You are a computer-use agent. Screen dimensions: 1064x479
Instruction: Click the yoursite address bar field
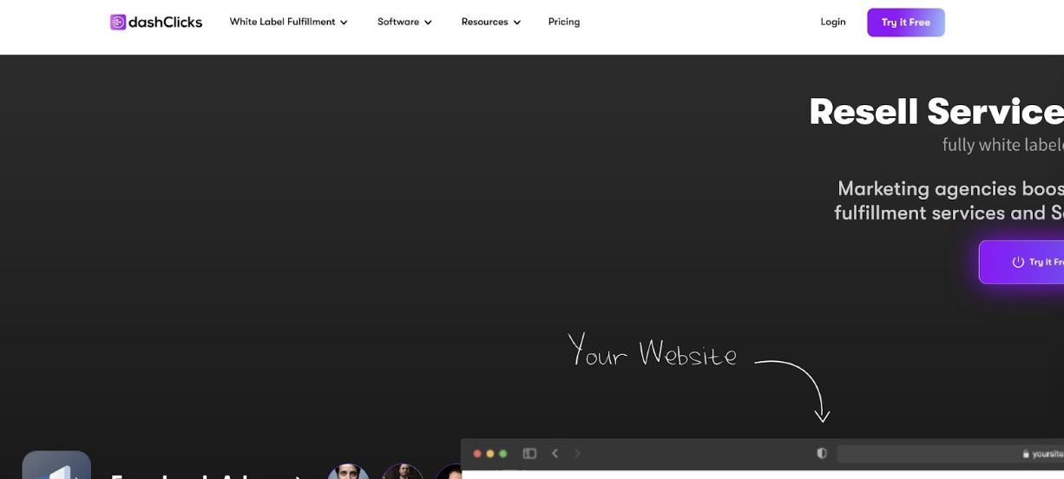tap(950, 454)
